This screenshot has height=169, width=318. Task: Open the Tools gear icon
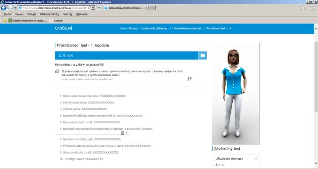314,8
